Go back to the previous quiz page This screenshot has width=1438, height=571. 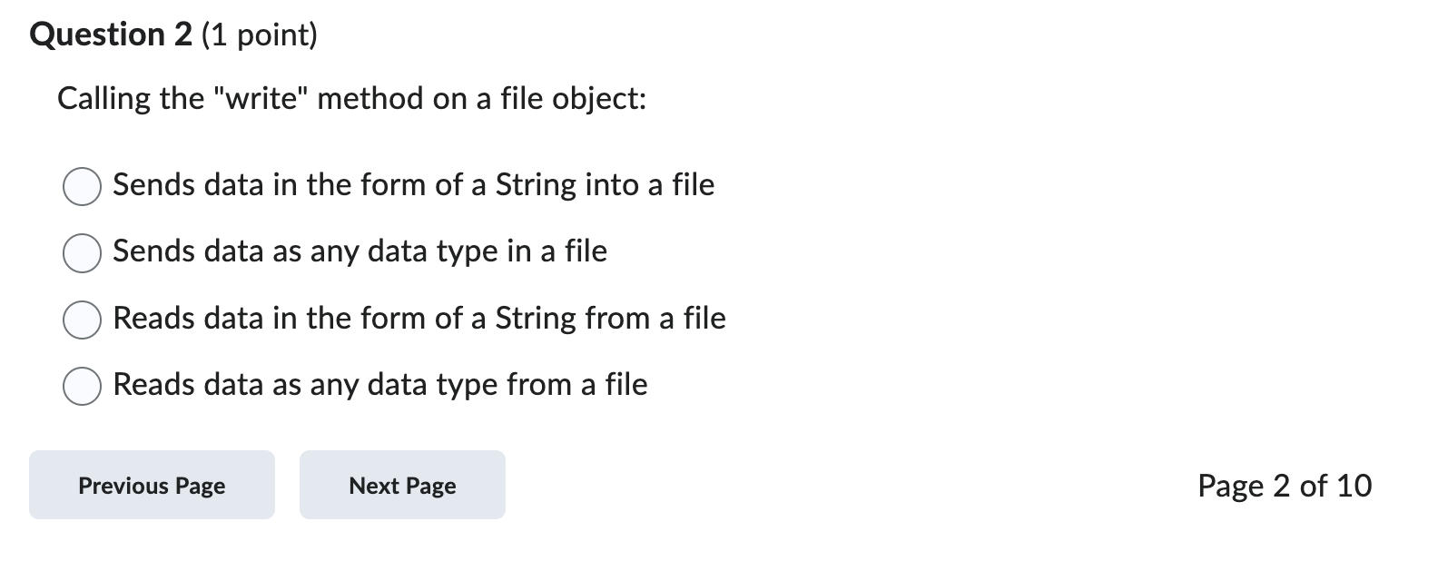[x=151, y=485]
